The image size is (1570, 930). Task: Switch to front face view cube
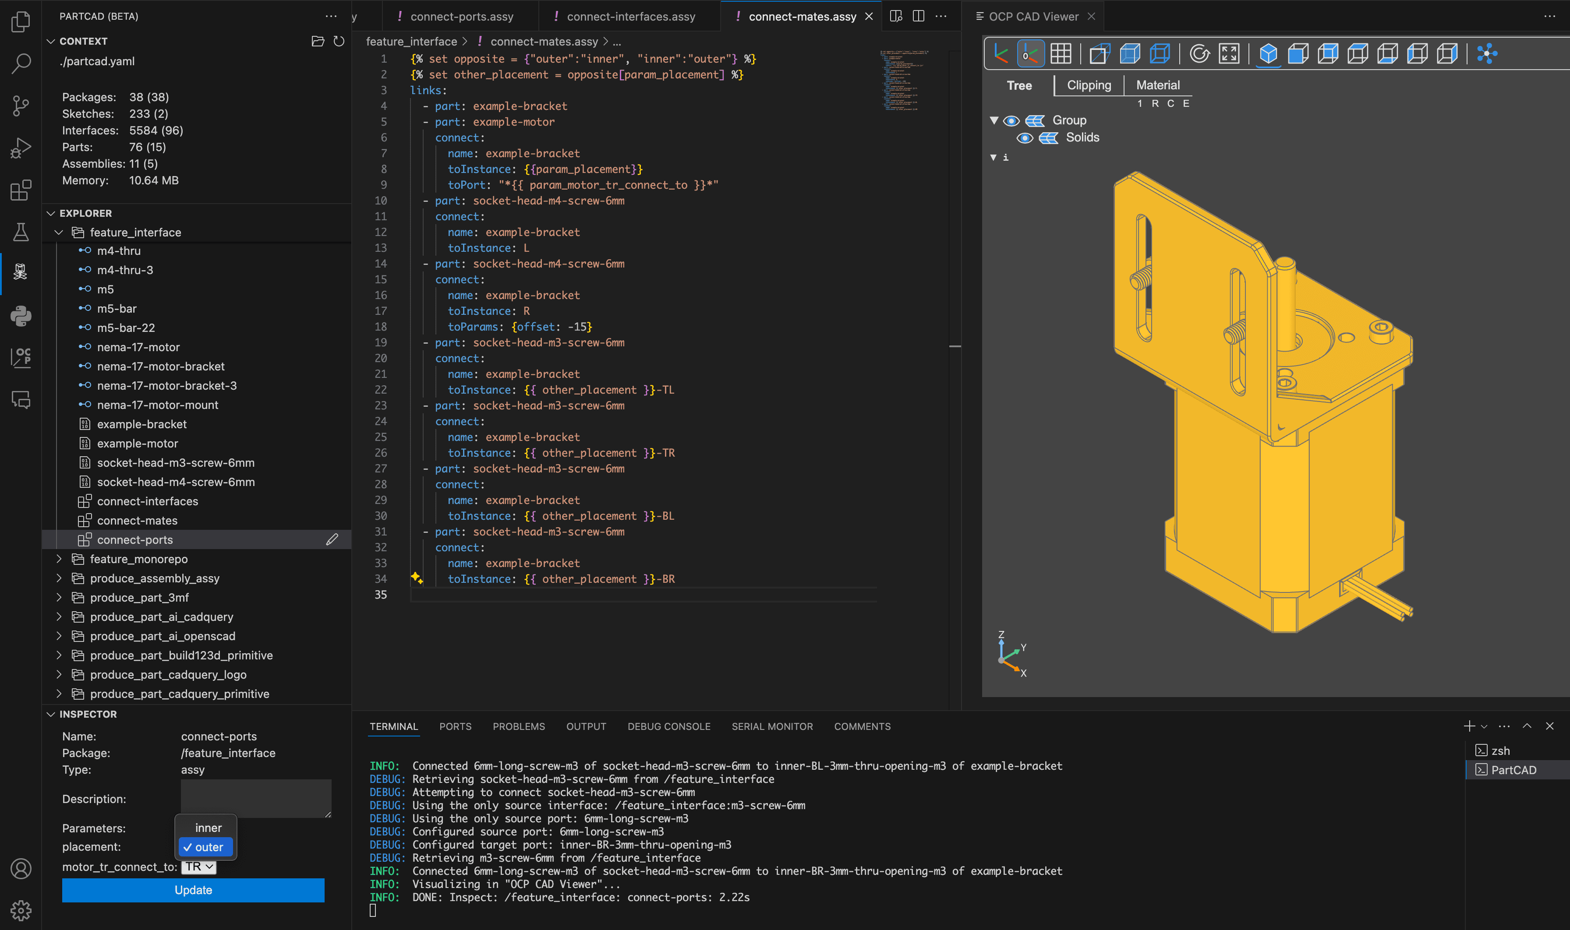pyautogui.click(x=1298, y=54)
